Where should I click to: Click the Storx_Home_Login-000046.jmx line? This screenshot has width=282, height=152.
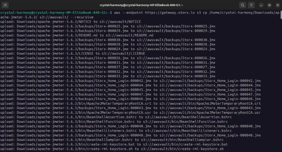131,99
